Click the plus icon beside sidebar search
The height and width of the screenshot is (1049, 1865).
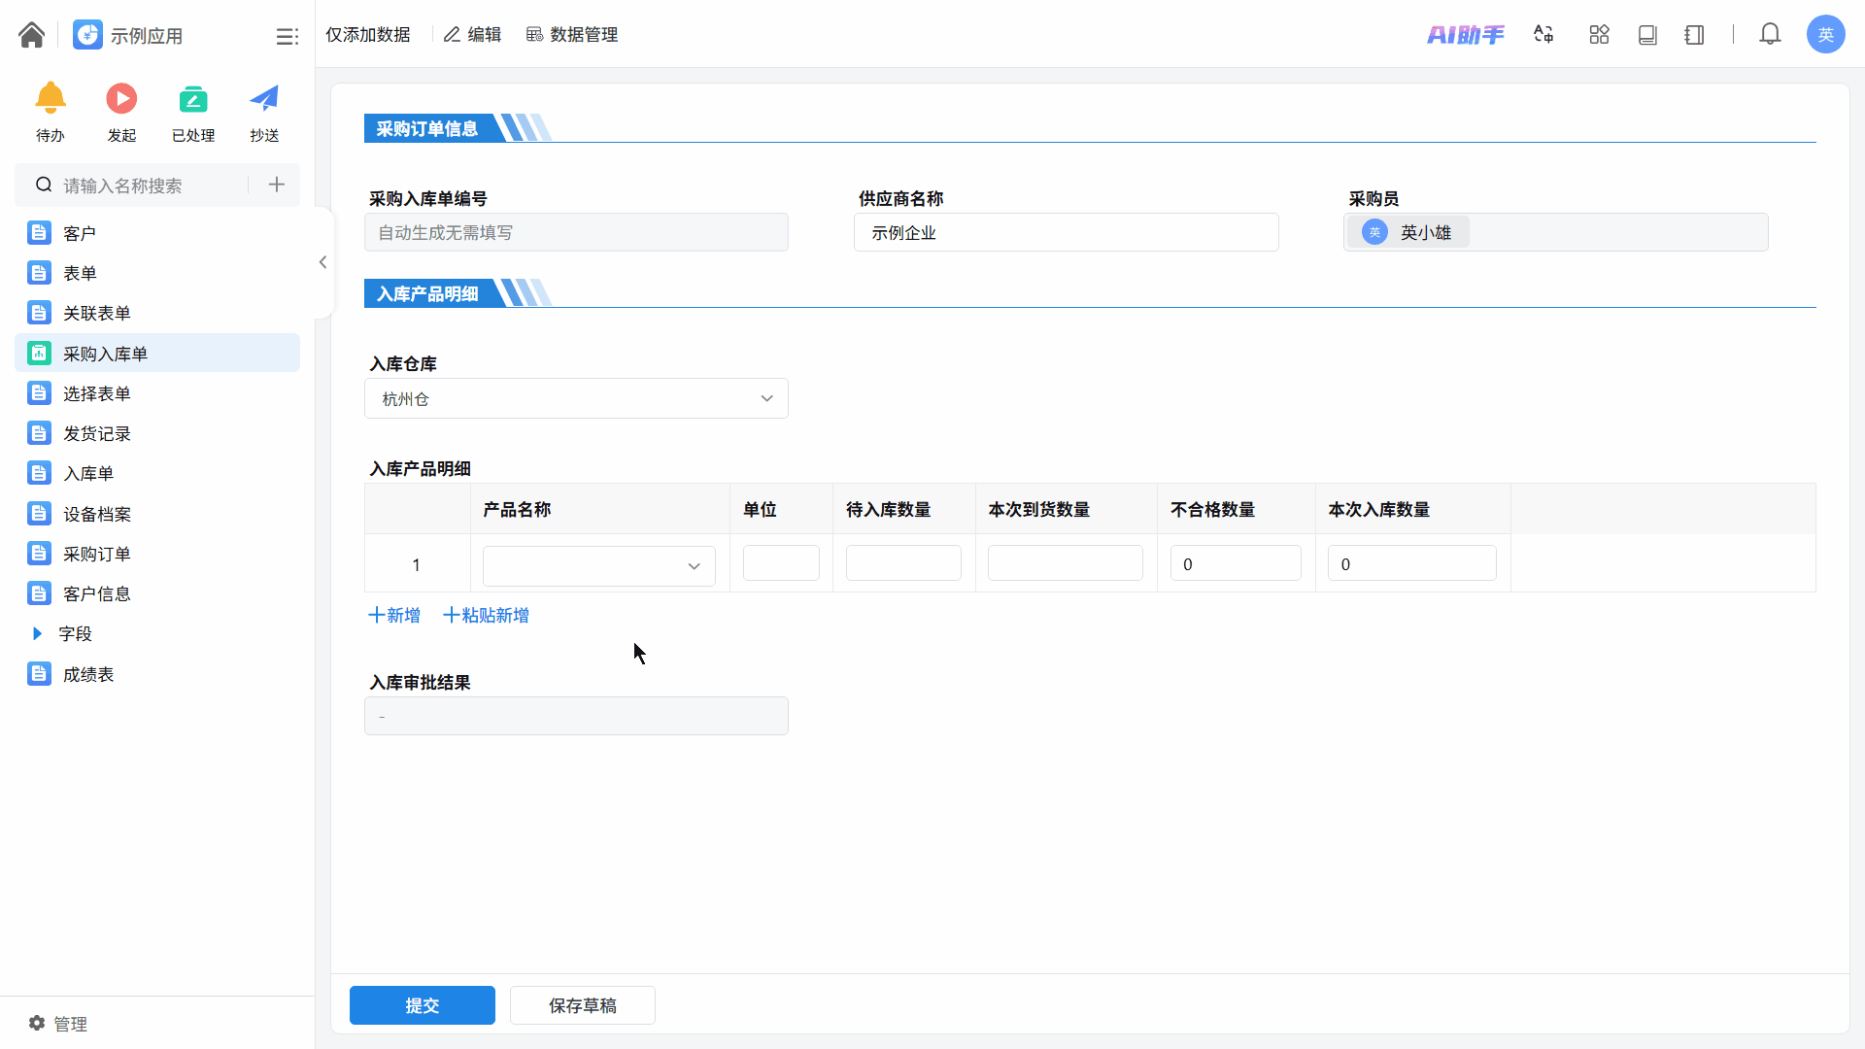[x=277, y=185]
